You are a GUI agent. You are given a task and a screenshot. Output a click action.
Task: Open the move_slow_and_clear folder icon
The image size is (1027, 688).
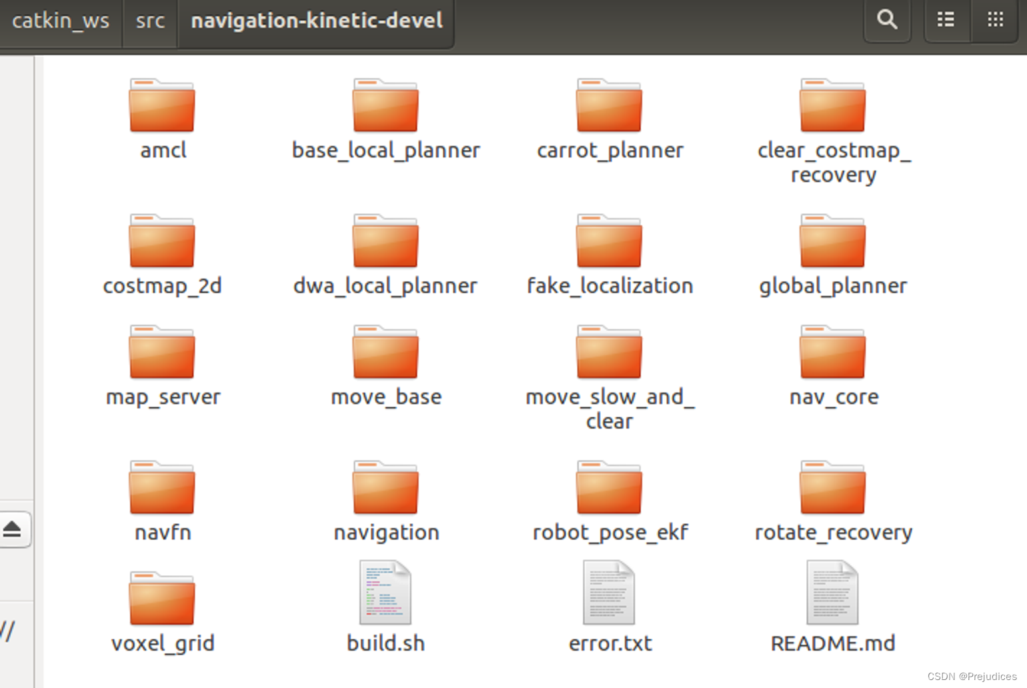[609, 352]
